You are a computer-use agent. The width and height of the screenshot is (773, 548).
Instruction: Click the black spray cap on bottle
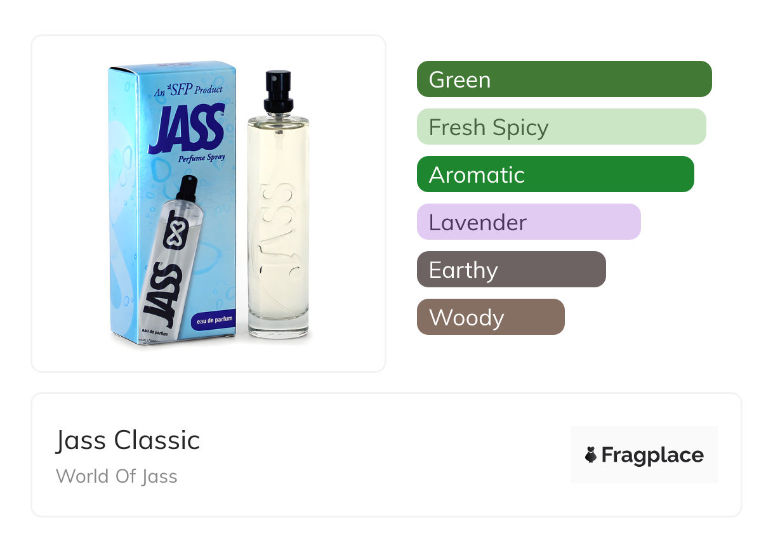click(x=278, y=92)
